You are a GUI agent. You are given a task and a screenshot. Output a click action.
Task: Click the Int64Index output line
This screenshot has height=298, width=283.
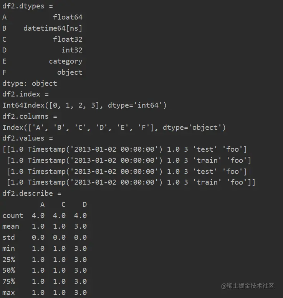click(84, 105)
